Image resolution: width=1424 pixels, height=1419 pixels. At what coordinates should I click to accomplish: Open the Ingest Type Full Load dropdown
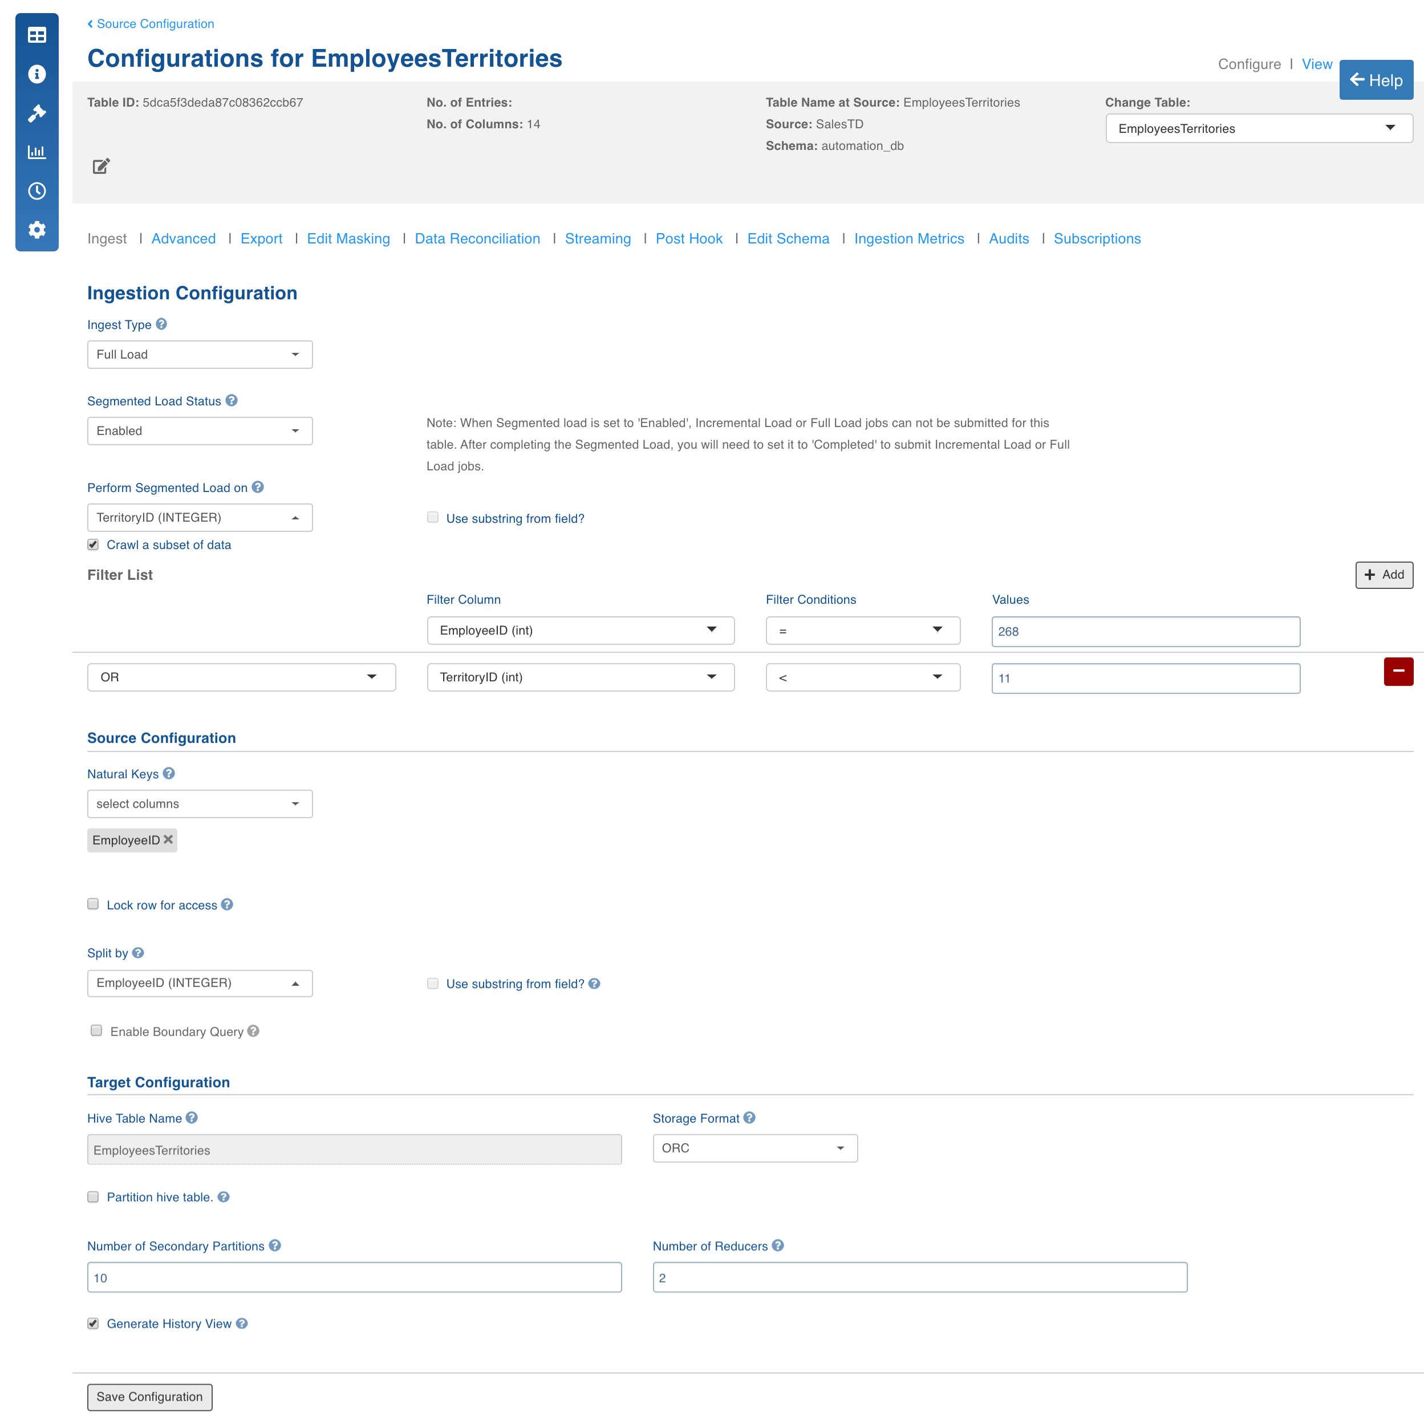(200, 355)
